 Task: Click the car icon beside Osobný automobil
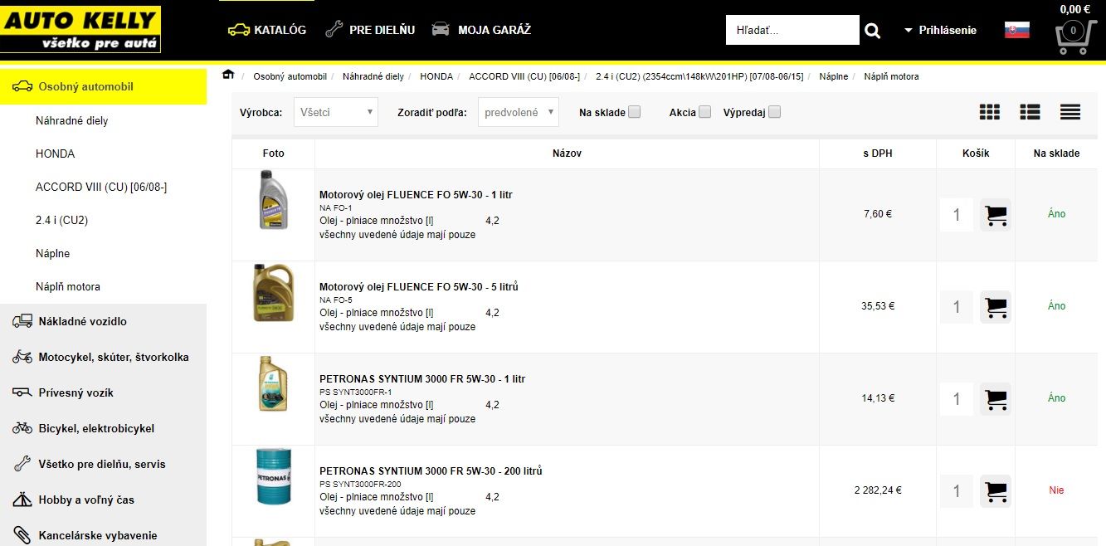point(22,86)
